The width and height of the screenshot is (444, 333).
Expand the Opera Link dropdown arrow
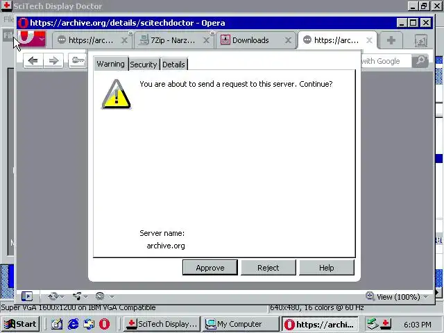pyautogui.click(x=62, y=297)
